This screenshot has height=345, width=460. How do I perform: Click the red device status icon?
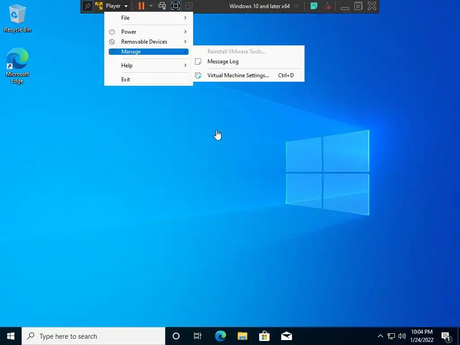[327, 6]
